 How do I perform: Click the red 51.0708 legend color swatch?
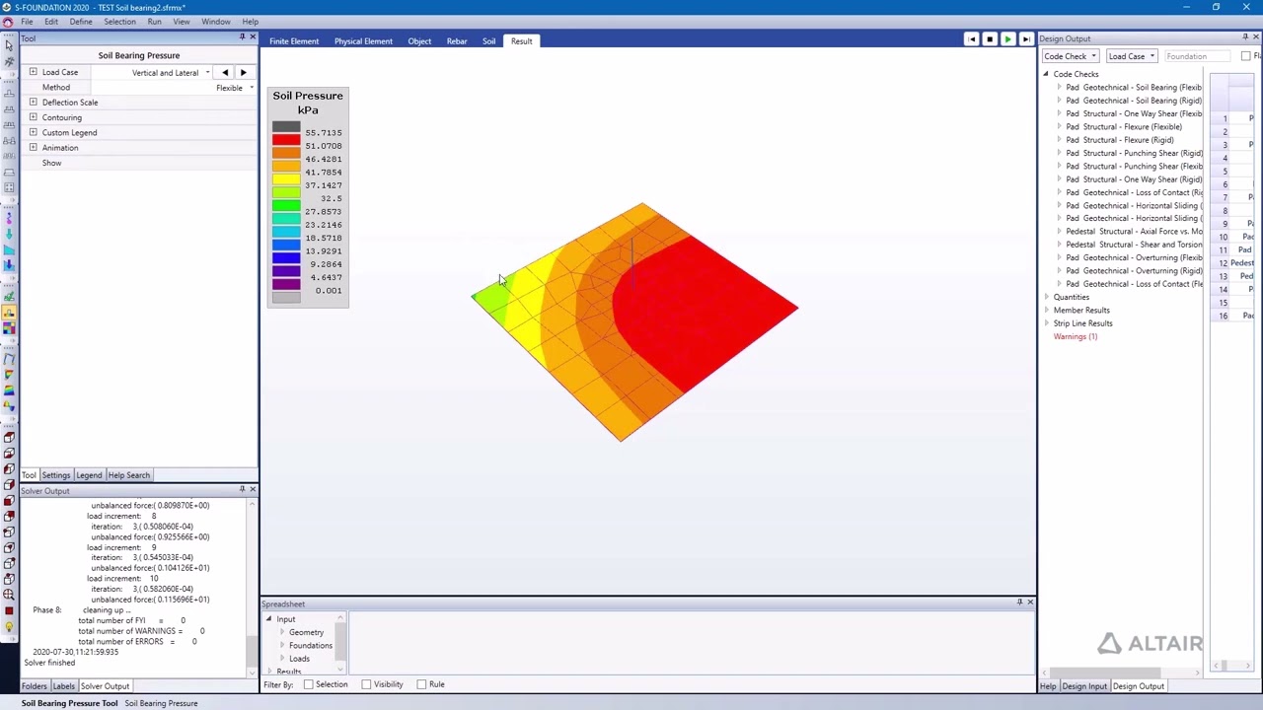[x=286, y=140]
